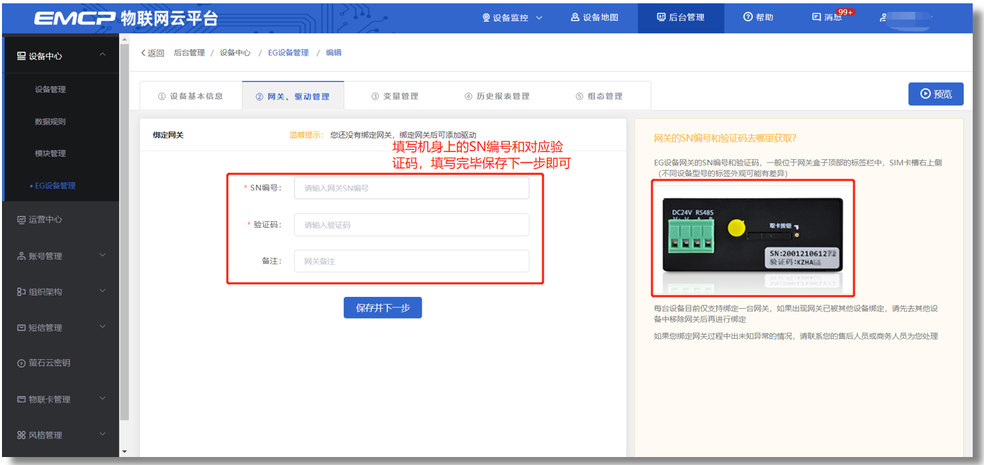
Task: Expand the 设备监控 dropdown chevron
Action: click(538, 17)
